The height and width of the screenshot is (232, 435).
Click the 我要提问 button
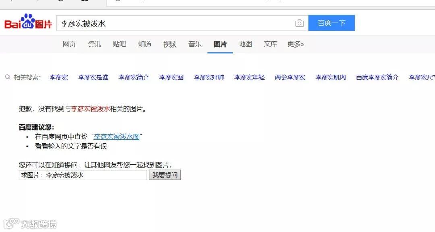[x=165, y=175]
